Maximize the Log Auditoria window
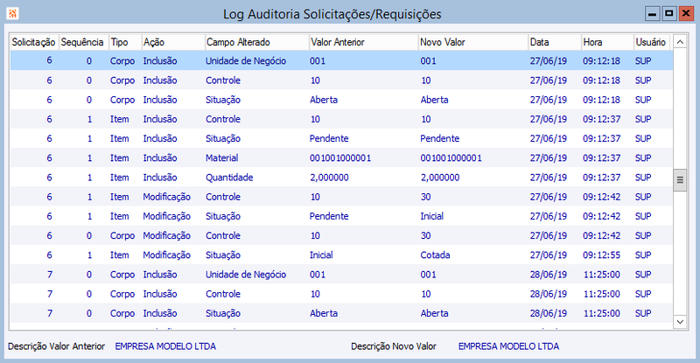 click(x=668, y=14)
